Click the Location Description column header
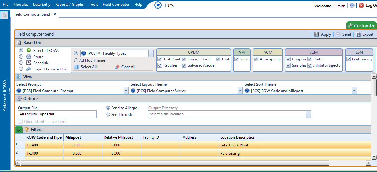 238,137
